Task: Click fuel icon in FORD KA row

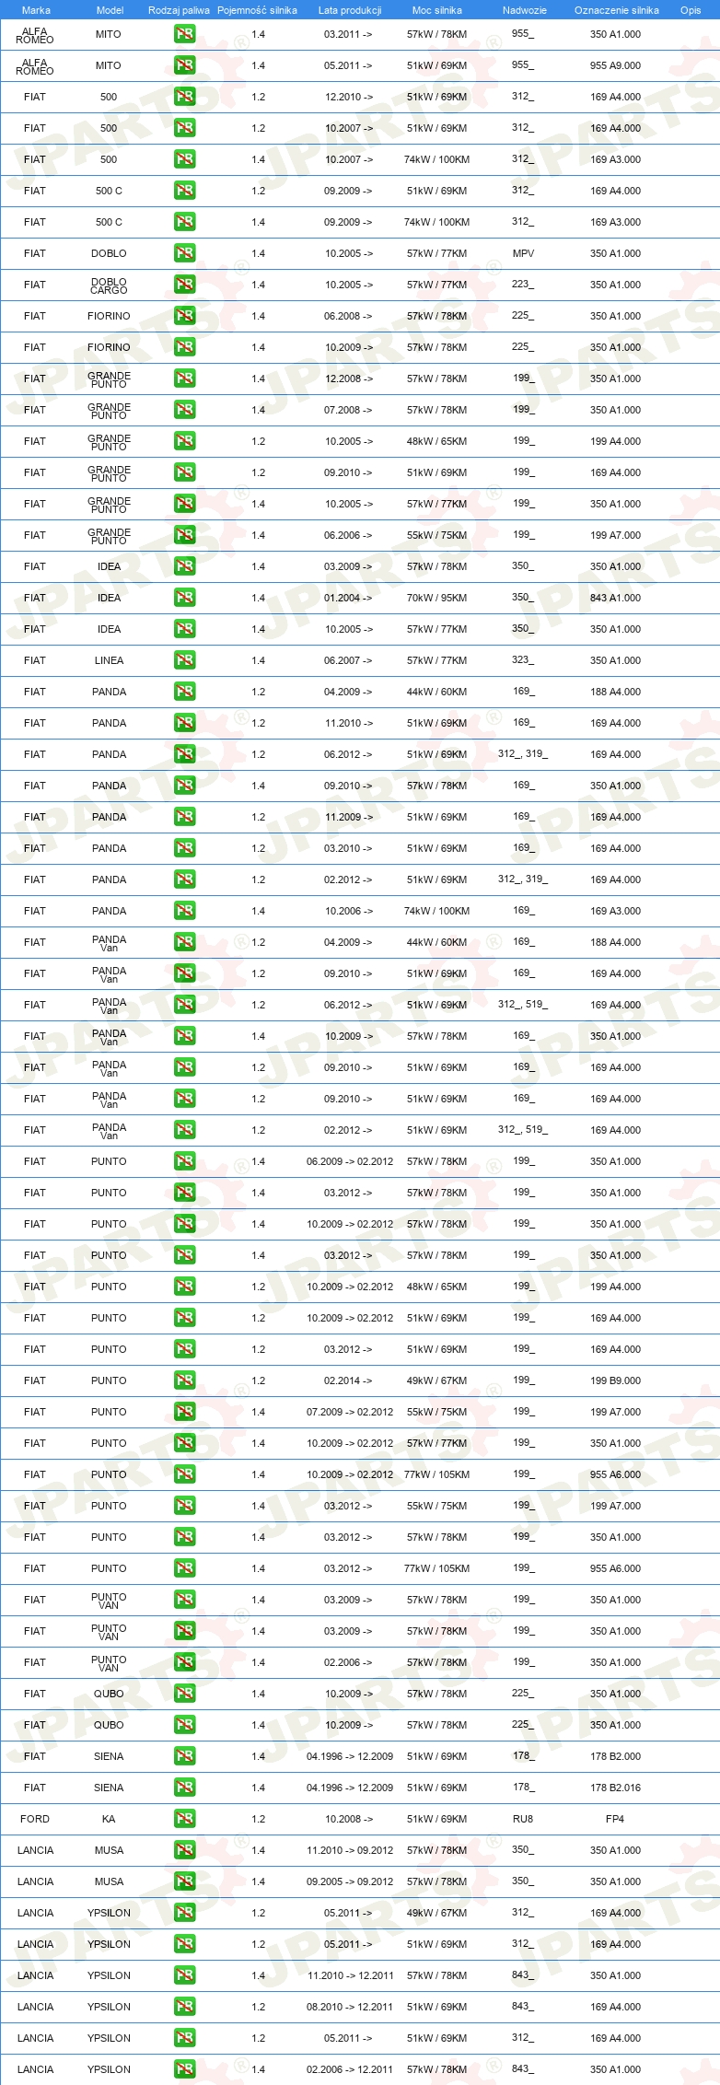Action: 184,1819
